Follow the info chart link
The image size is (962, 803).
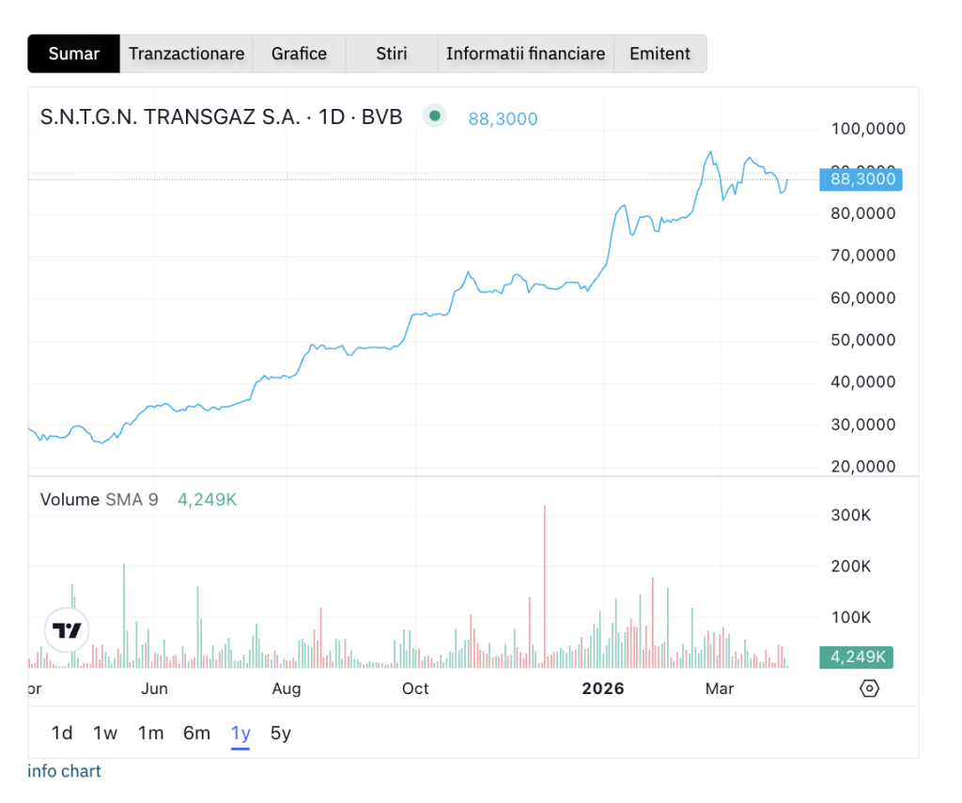pos(64,771)
